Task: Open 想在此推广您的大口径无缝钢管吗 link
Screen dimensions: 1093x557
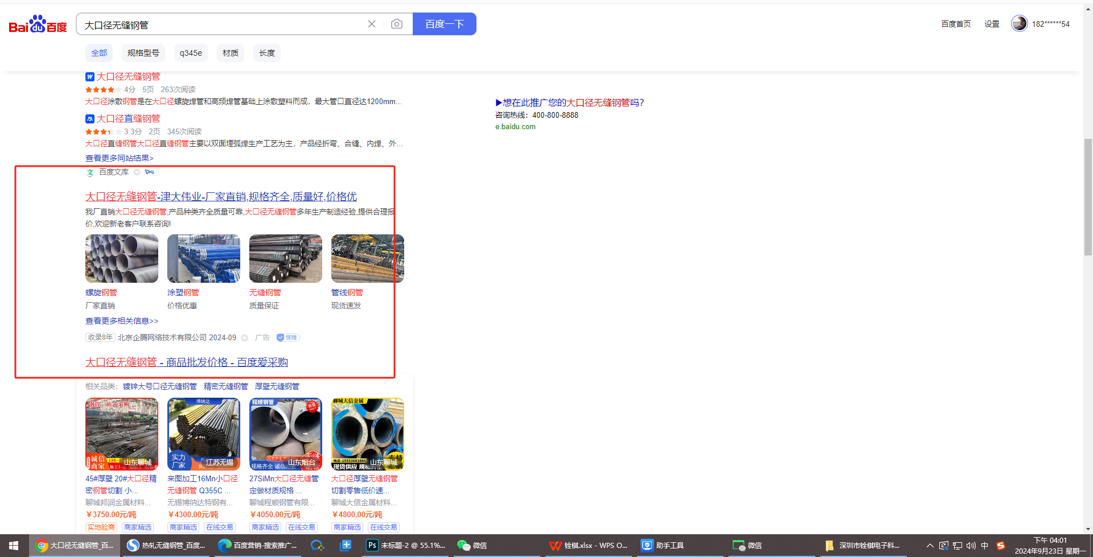Action: coord(570,102)
